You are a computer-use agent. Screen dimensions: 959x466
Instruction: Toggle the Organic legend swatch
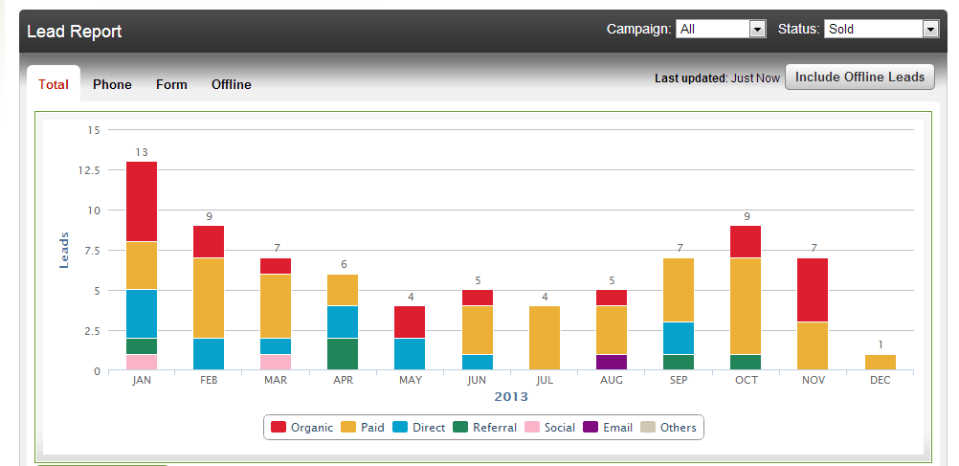click(279, 428)
